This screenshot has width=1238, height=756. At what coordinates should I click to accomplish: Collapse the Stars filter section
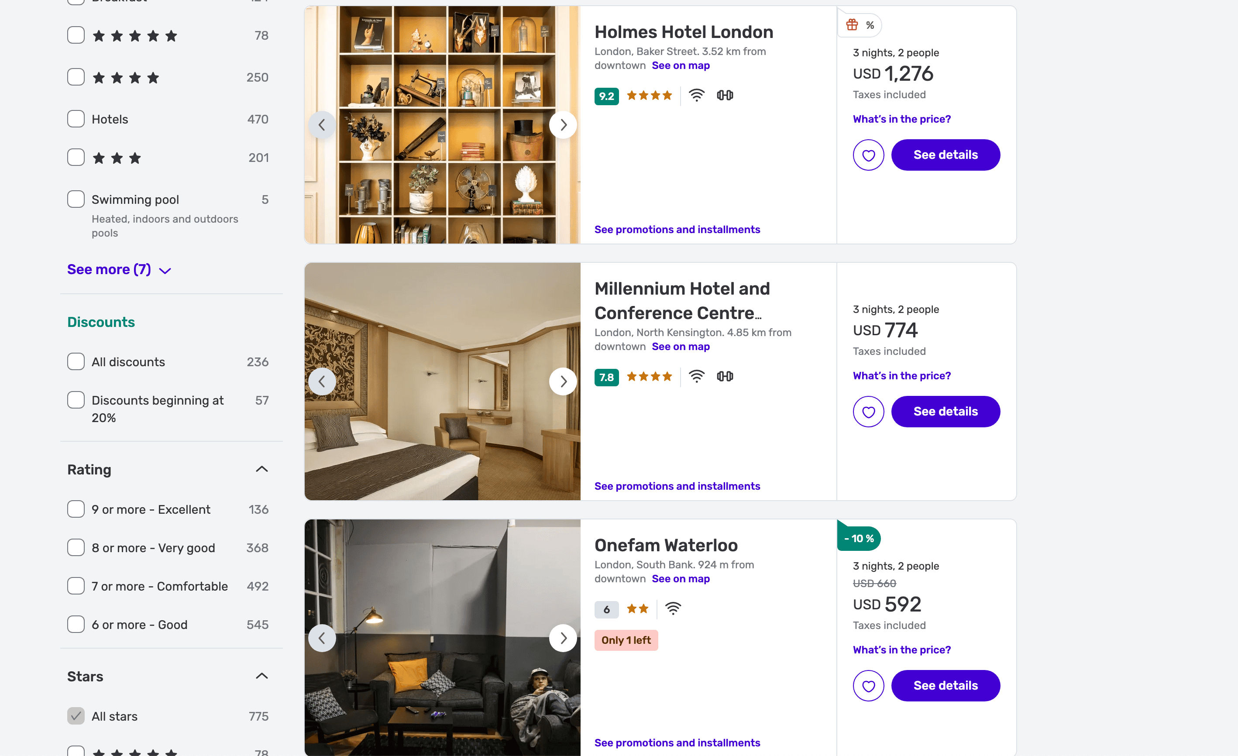coord(261,676)
